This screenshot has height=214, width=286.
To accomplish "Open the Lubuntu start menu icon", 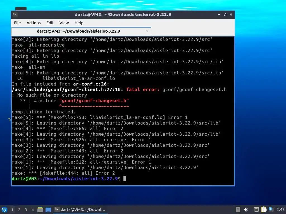I will click(4, 210).
